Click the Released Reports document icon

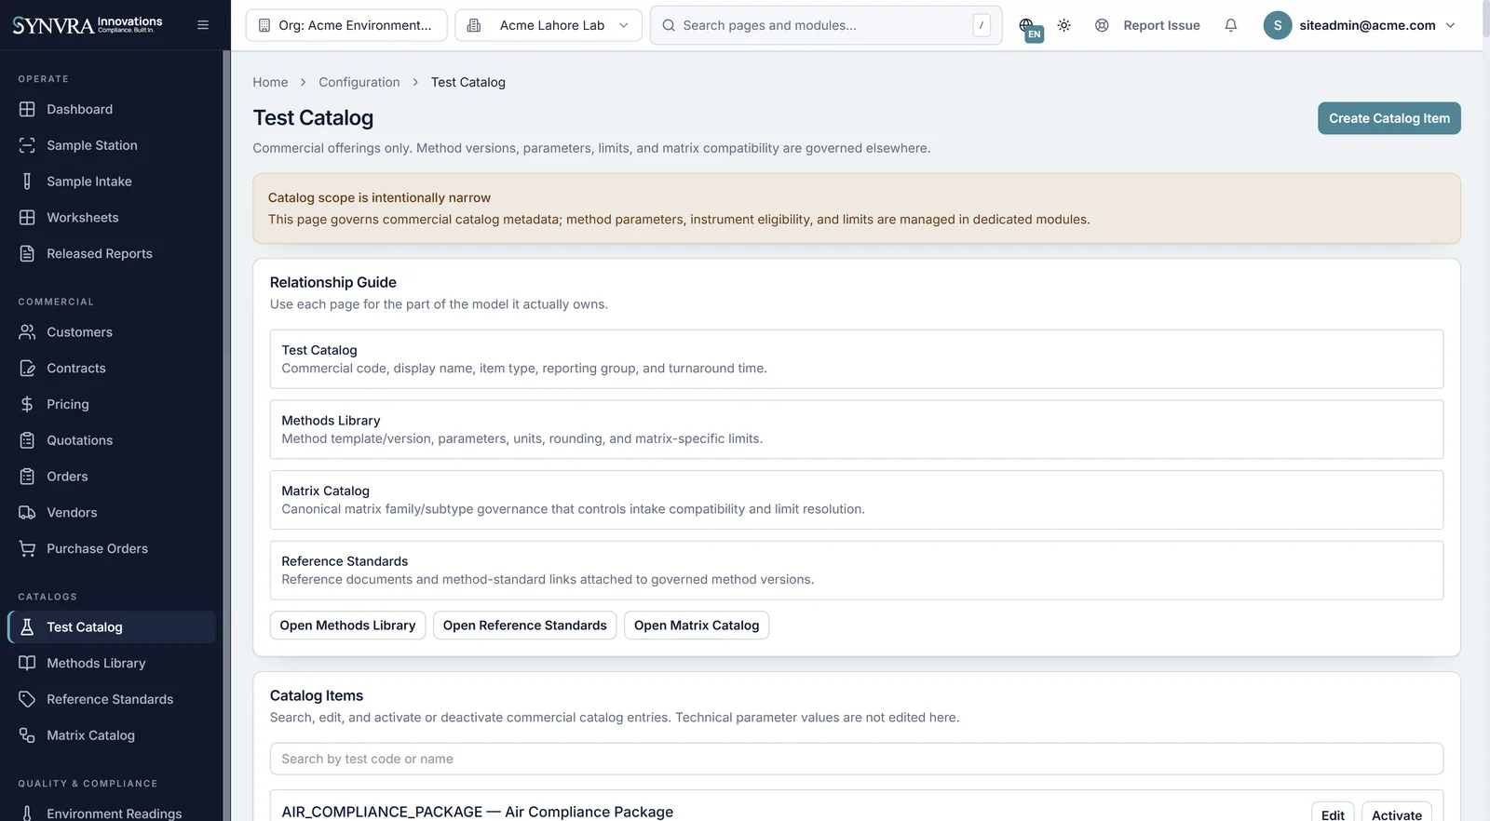[x=27, y=253]
